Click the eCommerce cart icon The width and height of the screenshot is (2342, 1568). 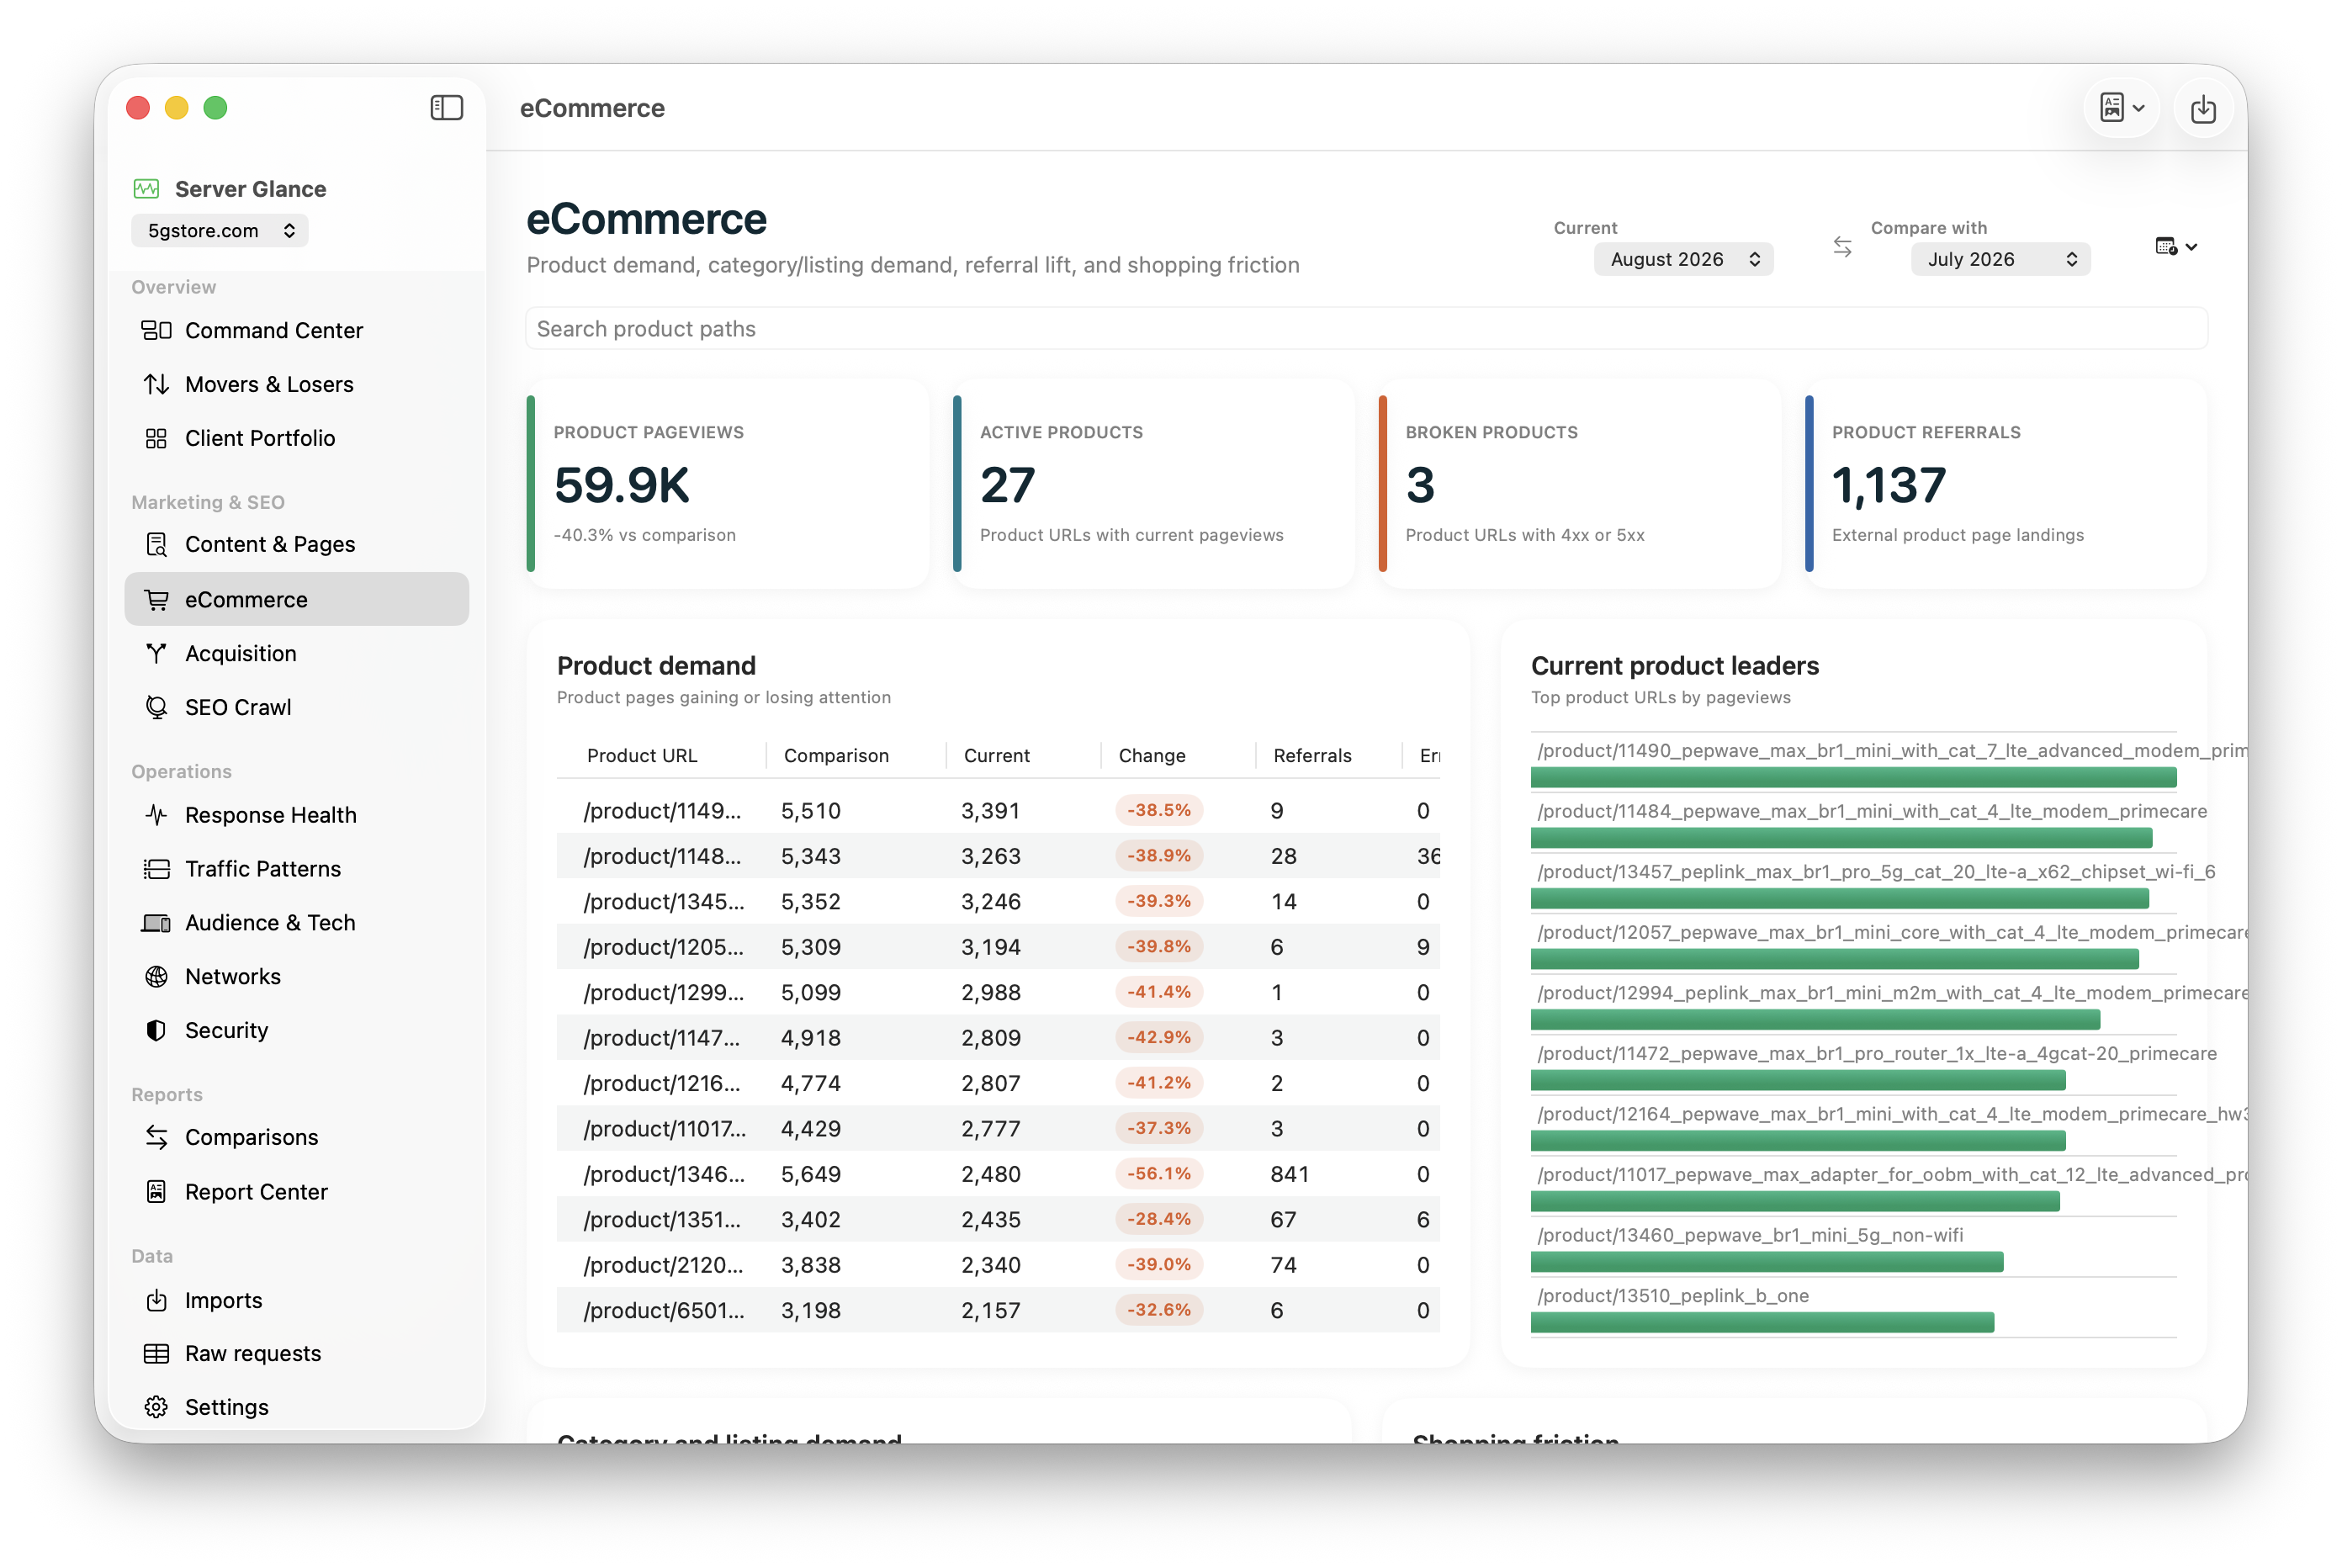pyautogui.click(x=156, y=599)
